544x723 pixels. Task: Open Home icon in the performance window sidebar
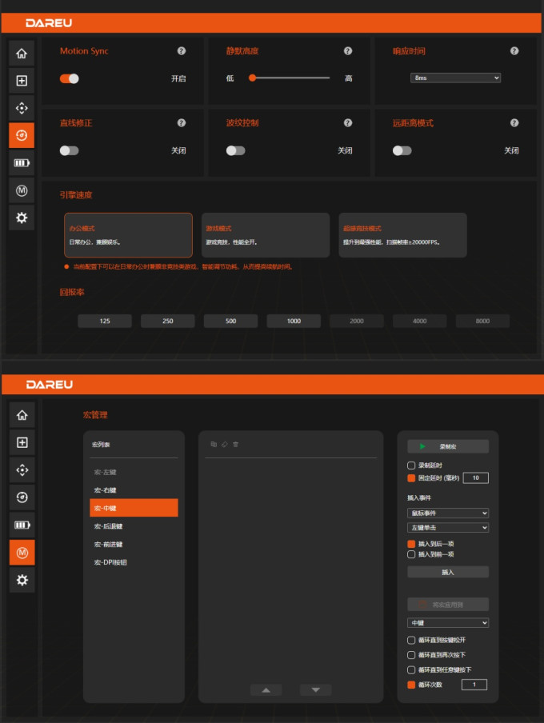click(22, 54)
